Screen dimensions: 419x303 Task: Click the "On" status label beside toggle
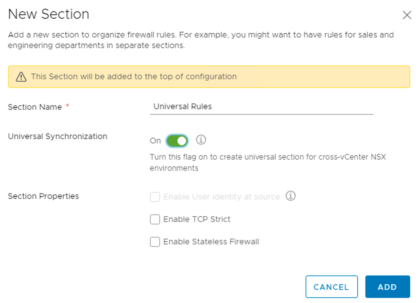point(155,141)
